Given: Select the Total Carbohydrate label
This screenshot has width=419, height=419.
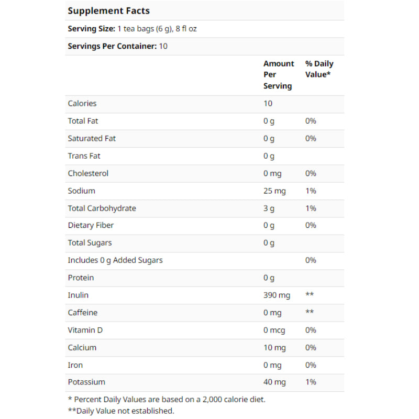Looking at the screenshot, I should 102,208.
